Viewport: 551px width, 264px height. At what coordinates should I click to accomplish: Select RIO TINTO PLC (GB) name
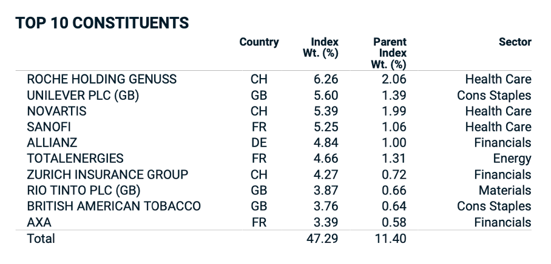[83, 191]
